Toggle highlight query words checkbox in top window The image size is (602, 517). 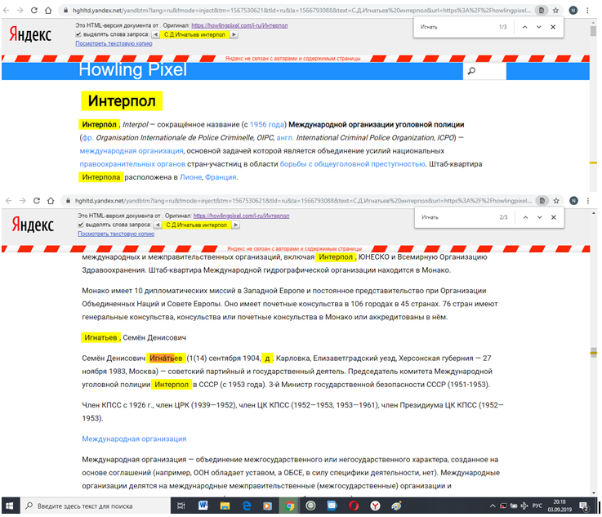pyautogui.click(x=78, y=34)
